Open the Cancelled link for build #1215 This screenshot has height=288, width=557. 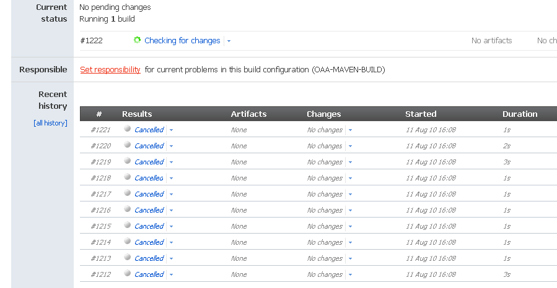coord(149,226)
